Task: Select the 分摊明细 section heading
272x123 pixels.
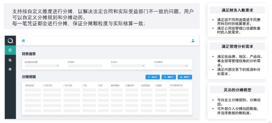Action: click(x=29, y=77)
